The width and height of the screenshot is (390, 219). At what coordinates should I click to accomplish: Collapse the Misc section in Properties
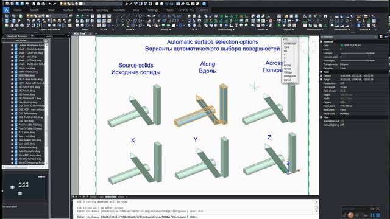click(321, 117)
